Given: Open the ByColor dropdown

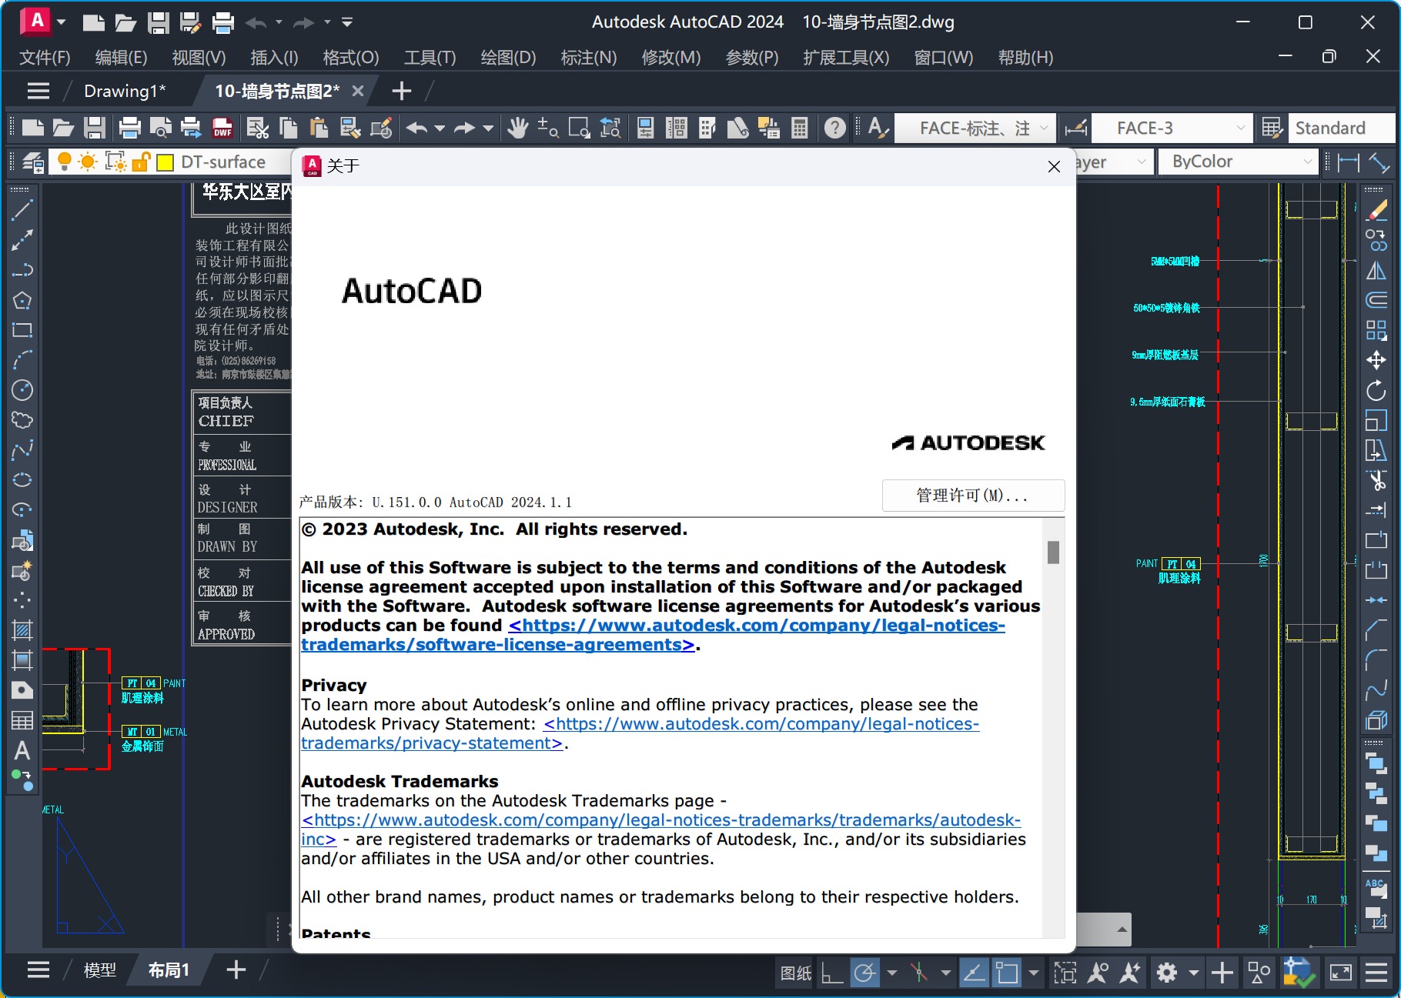Looking at the screenshot, I should pyautogui.click(x=1238, y=162).
